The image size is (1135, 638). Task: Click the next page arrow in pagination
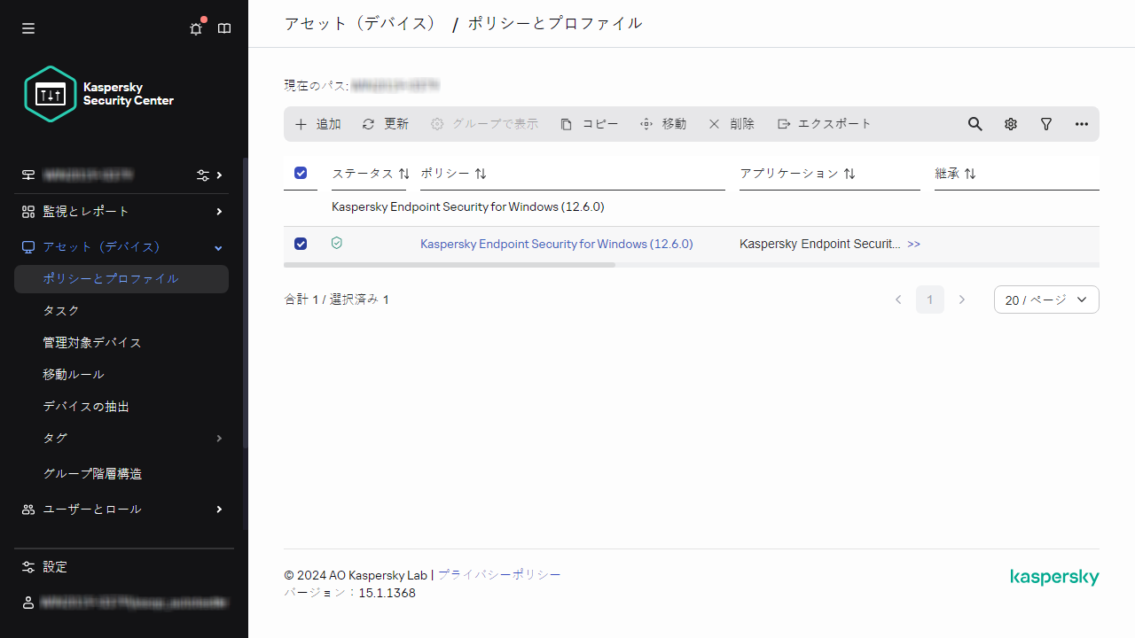962,300
